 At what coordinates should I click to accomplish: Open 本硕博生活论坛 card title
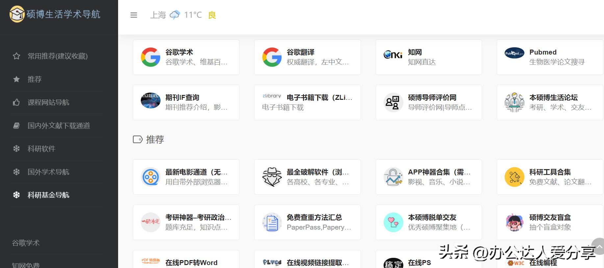(x=554, y=98)
